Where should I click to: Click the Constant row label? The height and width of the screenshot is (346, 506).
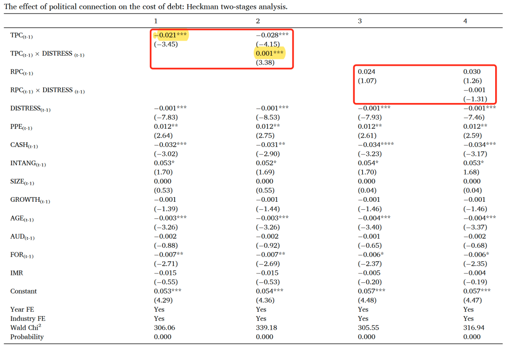tap(23, 291)
